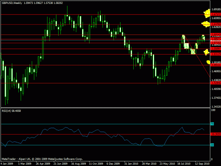Screen dimensions: 221x166
Task: Click the 31 Jan 2010 date label
Action: coord(131,164)
